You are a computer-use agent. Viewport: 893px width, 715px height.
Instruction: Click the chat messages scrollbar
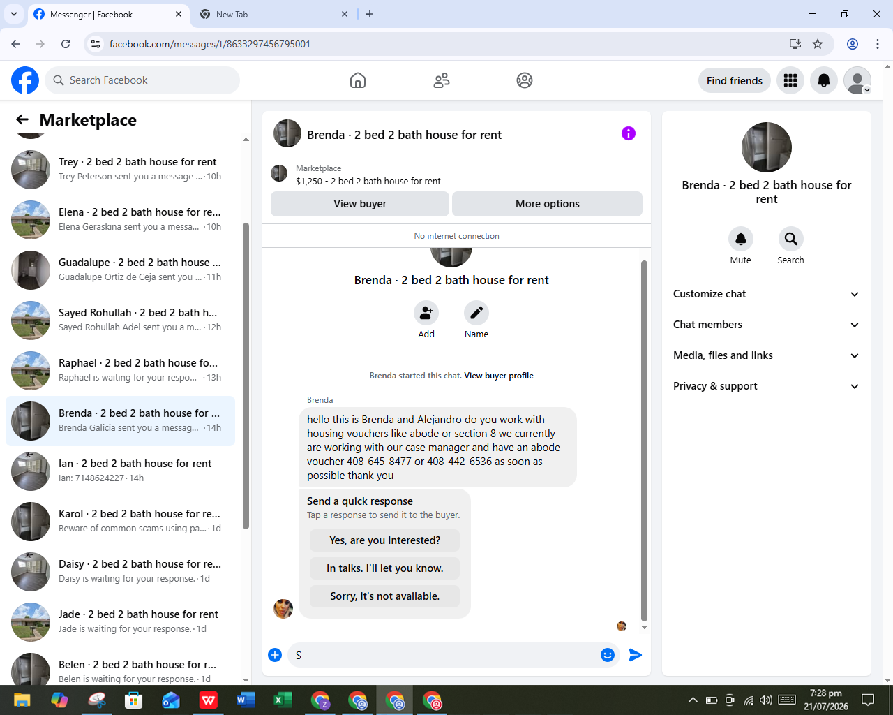(x=644, y=441)
